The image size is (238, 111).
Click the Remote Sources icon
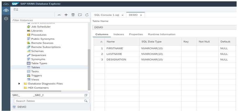[29, 43]
